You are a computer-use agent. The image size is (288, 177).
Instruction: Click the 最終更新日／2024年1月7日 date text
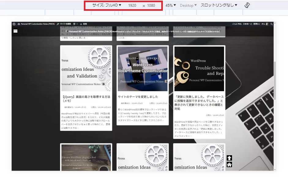point(75,107)
